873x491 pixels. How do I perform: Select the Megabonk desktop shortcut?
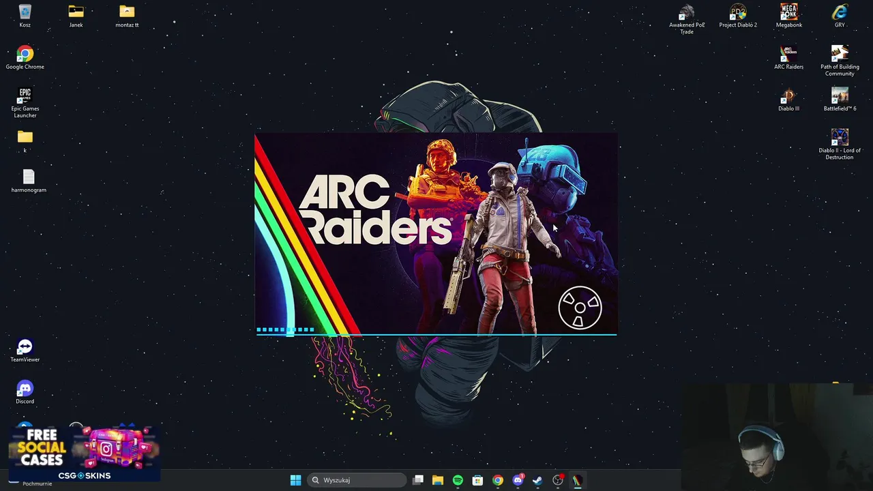tap(788, 16)
